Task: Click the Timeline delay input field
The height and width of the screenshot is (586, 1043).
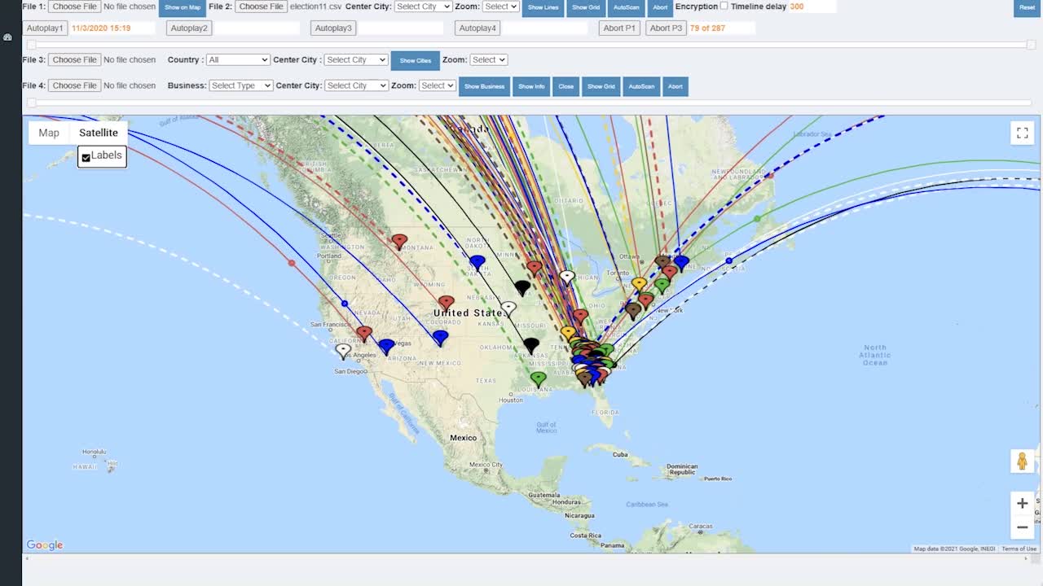Action: point(812,7)
